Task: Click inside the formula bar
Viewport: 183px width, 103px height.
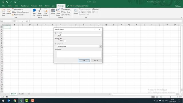Action: [105, 21]
